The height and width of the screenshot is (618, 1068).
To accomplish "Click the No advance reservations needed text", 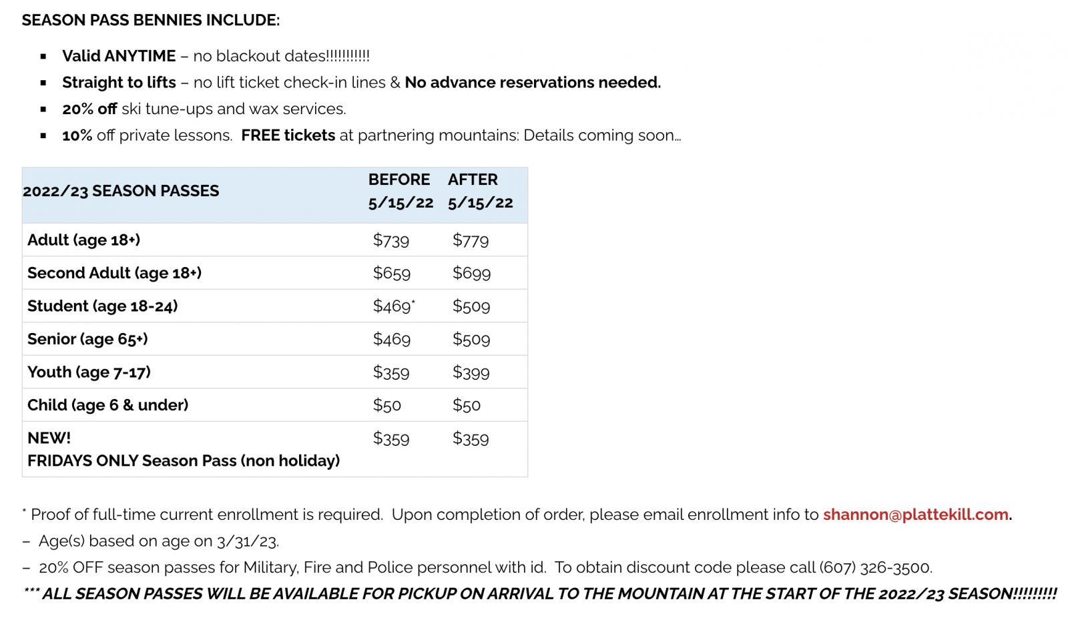I will [532, 83].
